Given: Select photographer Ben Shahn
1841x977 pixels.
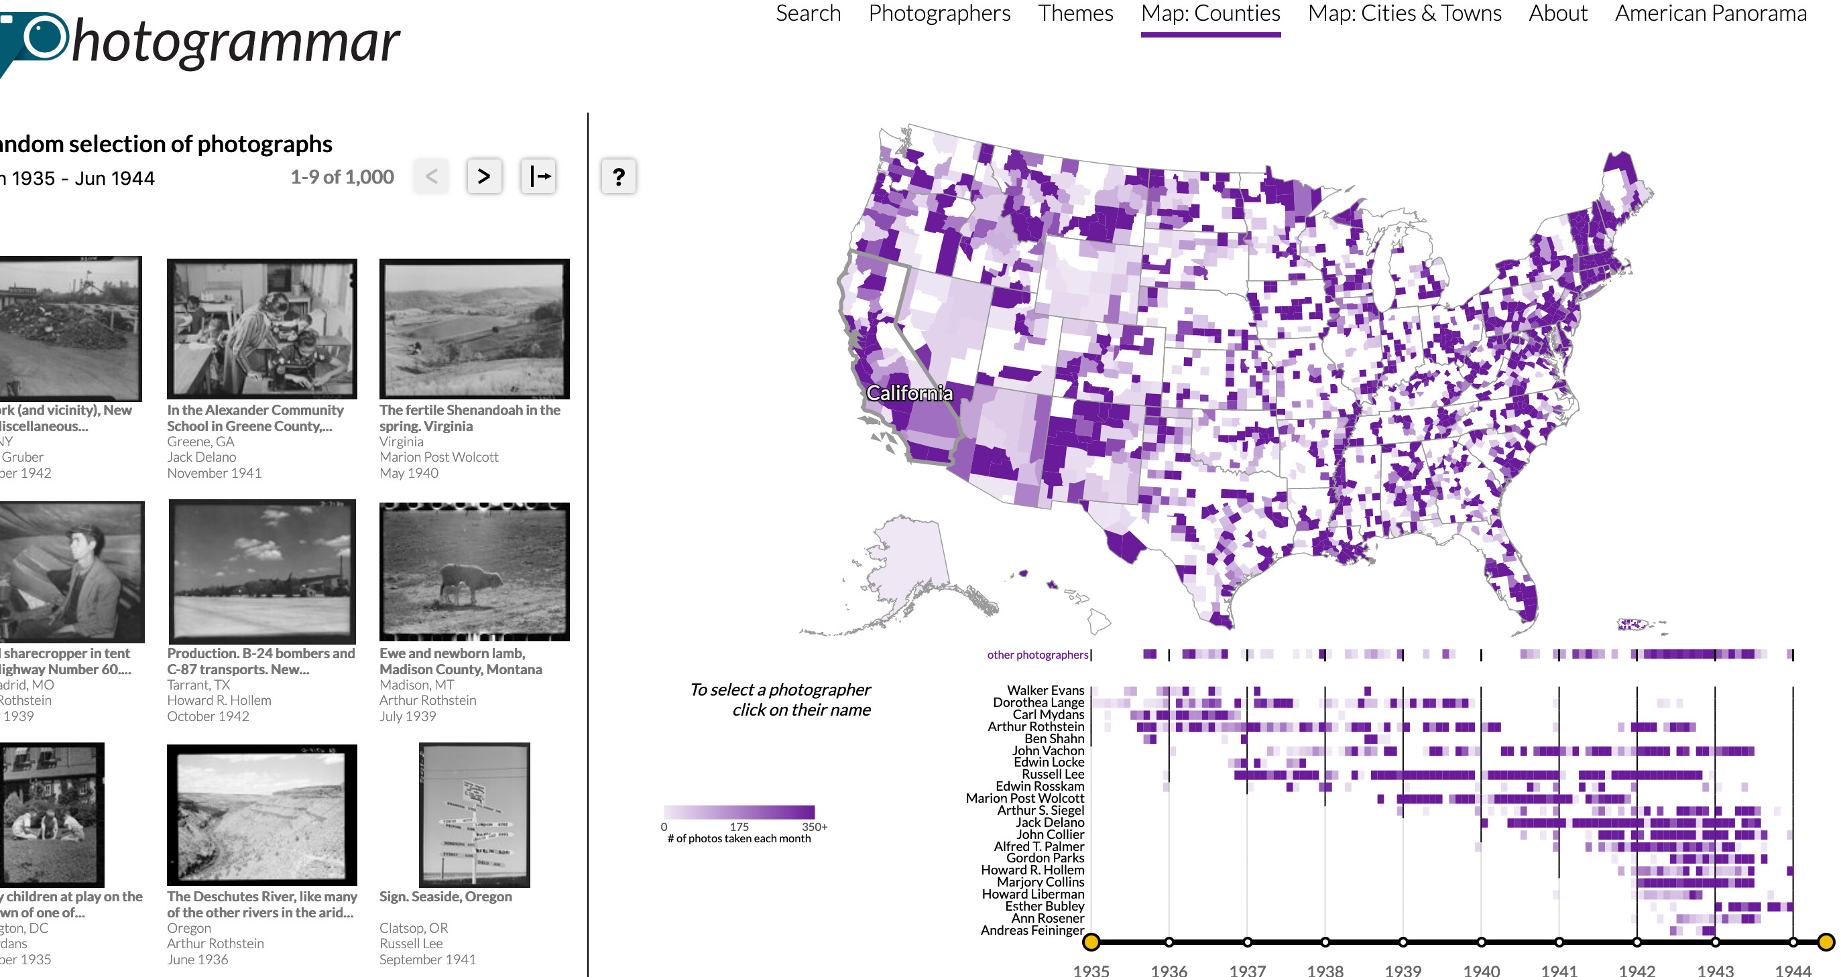Looking at the screenshot, I should click(1054, 738).
